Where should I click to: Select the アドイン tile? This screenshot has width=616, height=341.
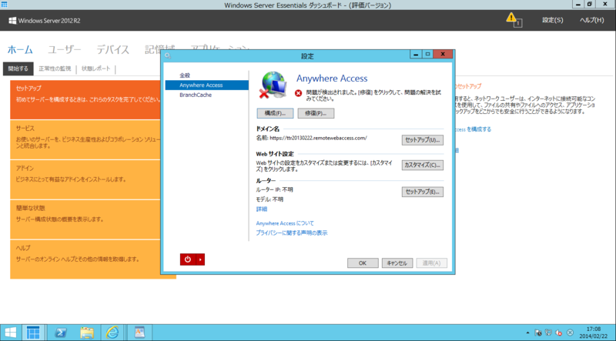[x=85, y=179]
